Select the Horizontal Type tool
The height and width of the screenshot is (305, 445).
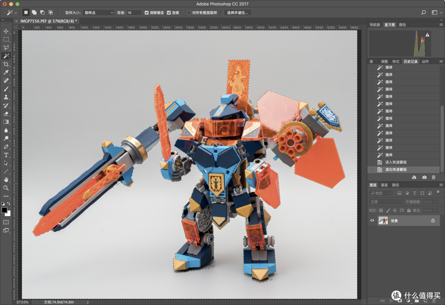pyautogui.click(x=6, y=155)
